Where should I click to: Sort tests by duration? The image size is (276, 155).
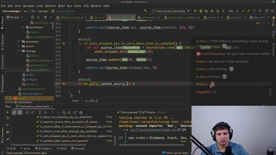tap(33, 112)
